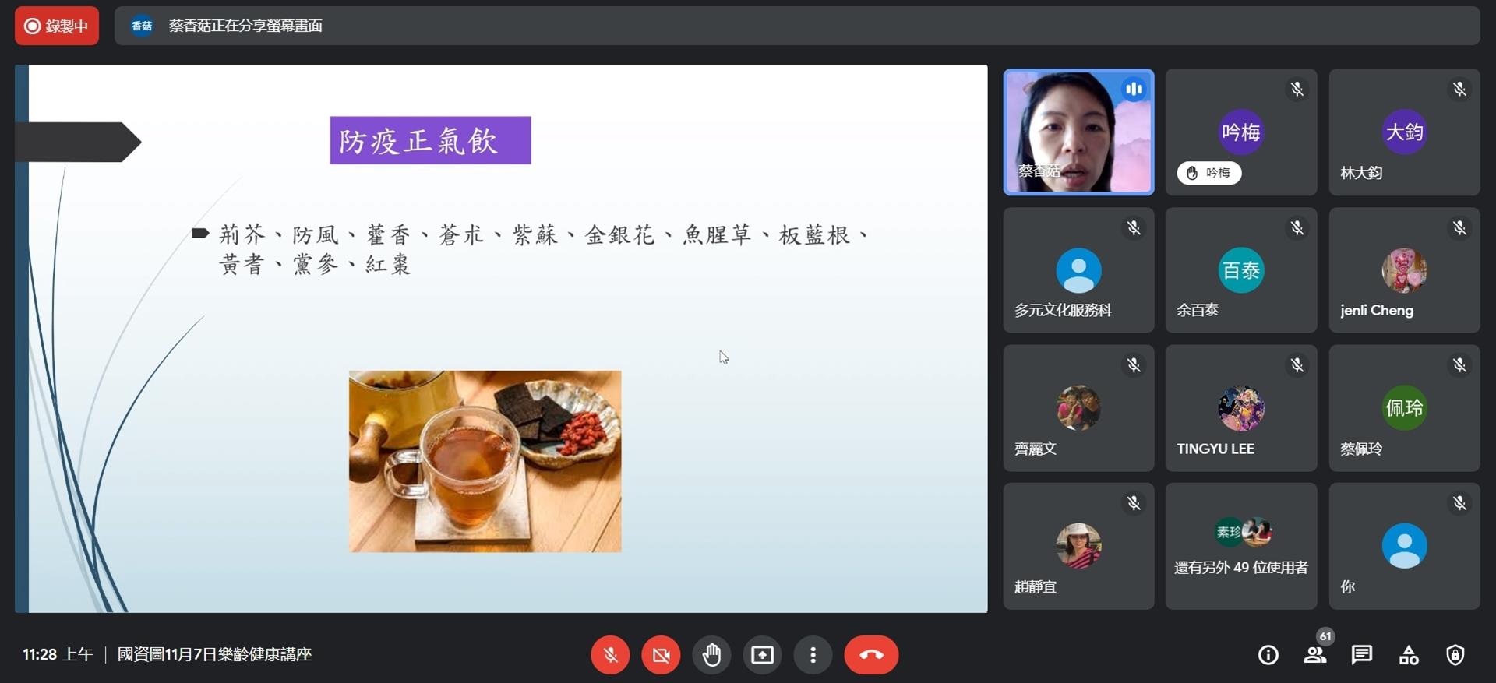Click the name label 林大鈞

[x=1361, y=173]
